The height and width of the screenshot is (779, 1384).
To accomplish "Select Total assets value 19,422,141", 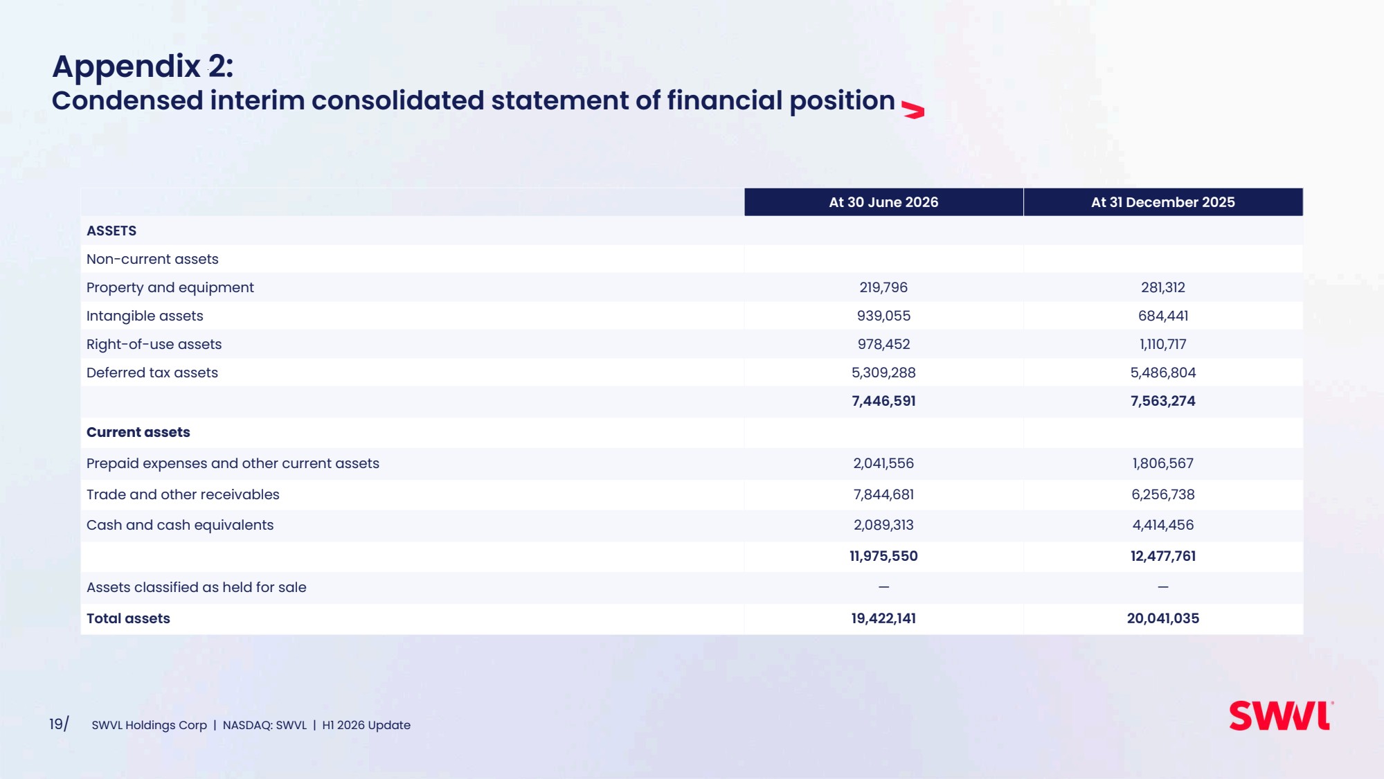I will tap(883, 618).
